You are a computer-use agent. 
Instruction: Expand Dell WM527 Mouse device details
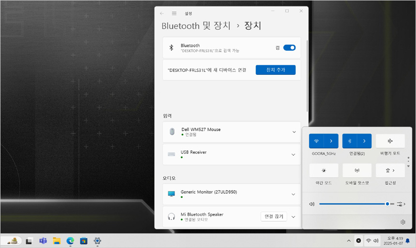coord(294,132)
